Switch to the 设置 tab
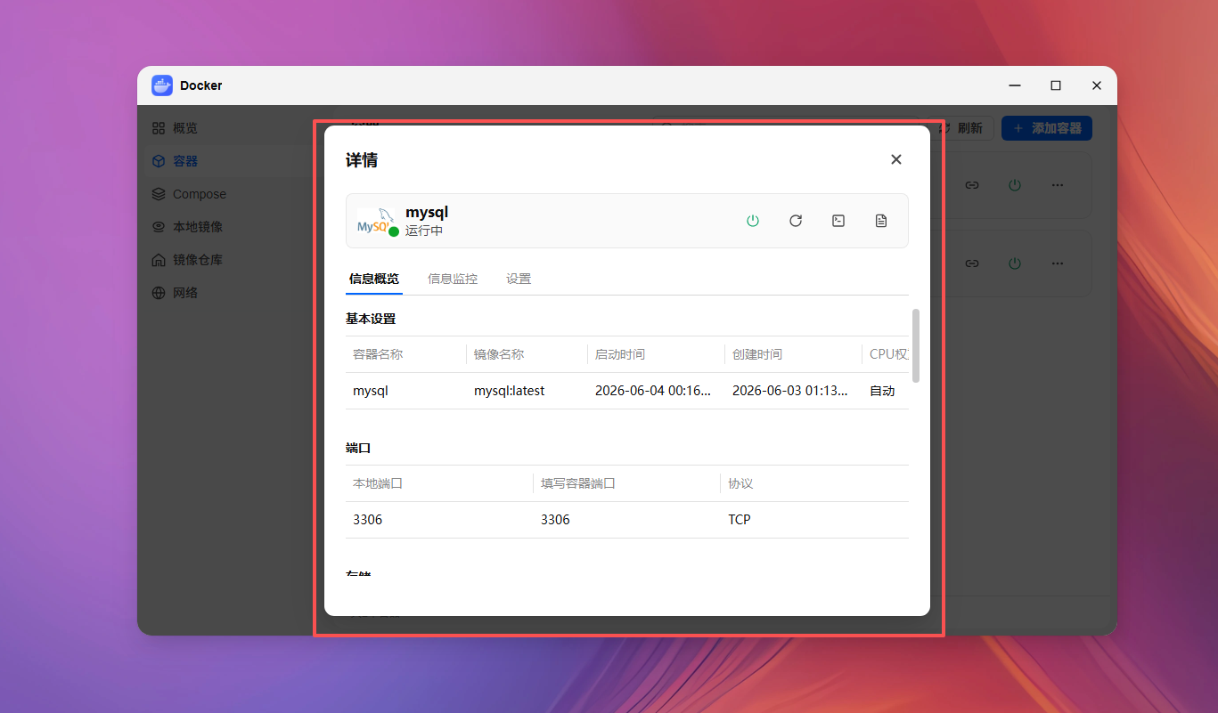The image size is (1218, 713). pyautogui.click(x=519, y=279)
